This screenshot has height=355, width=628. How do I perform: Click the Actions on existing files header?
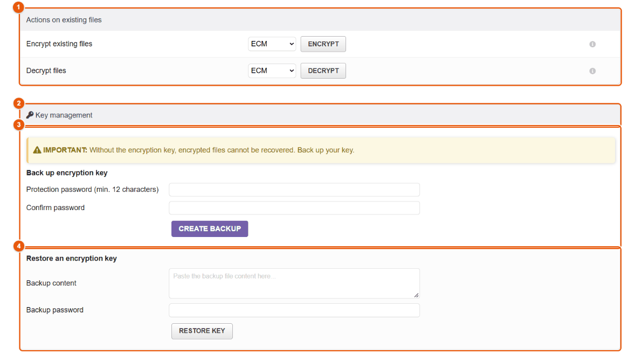point(320,19)
